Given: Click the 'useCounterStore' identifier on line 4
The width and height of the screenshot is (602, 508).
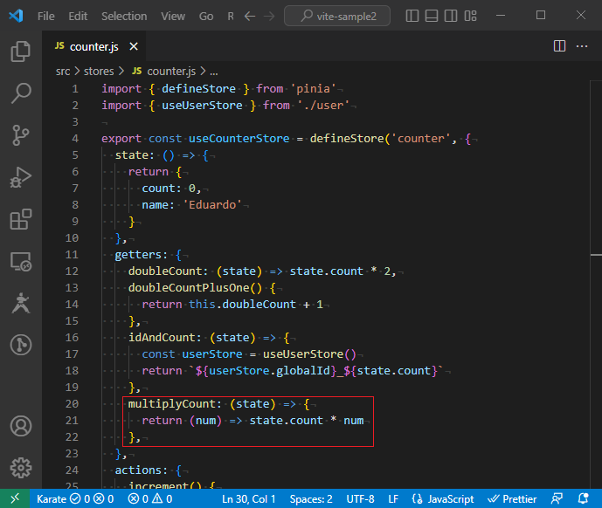Looking at the screenshot, I should pos(239,139).
